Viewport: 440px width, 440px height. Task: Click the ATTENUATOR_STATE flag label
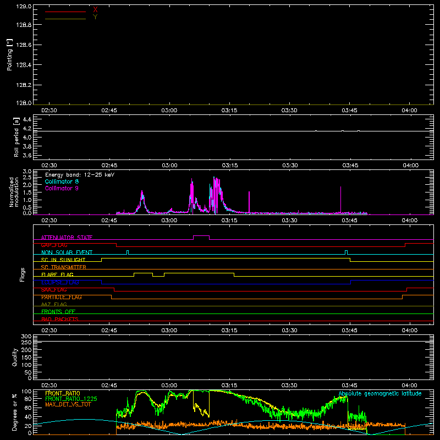[x=67, y=238]
